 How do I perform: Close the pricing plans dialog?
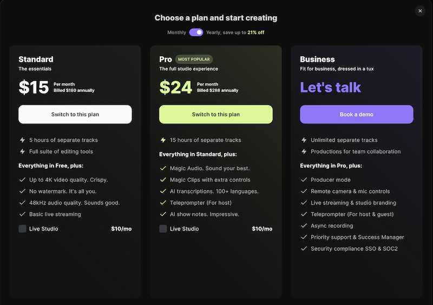coord(420,11)
